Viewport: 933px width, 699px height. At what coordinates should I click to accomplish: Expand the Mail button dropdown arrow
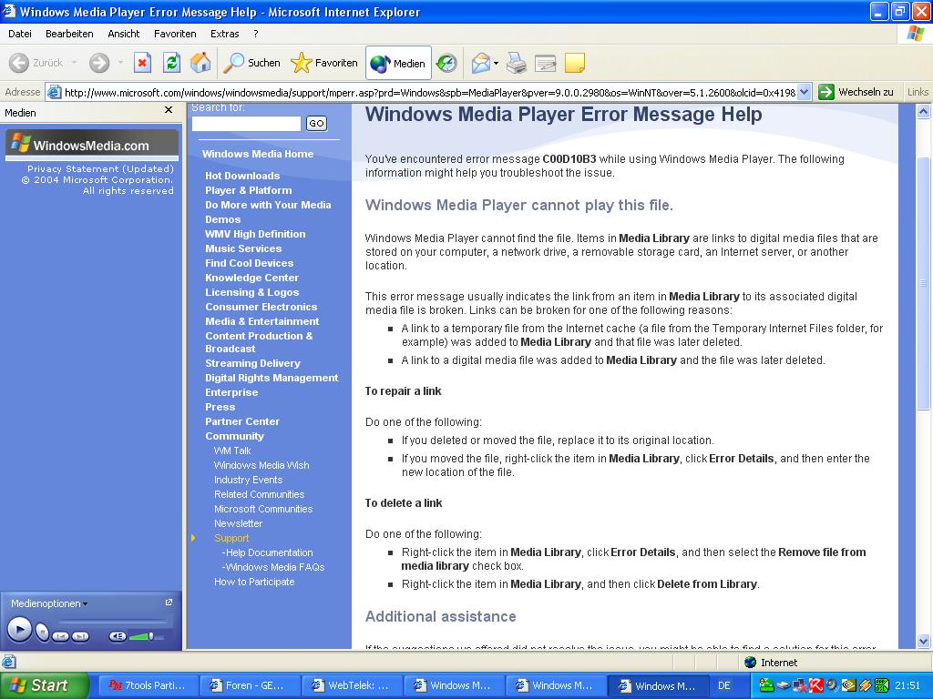click(x=496, y=63)
